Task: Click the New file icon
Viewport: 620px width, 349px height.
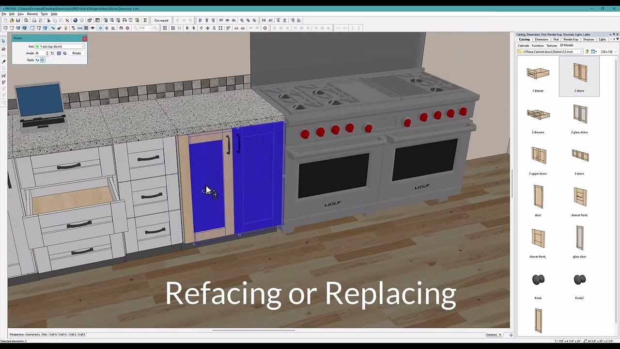Action: tap(5, 20)
